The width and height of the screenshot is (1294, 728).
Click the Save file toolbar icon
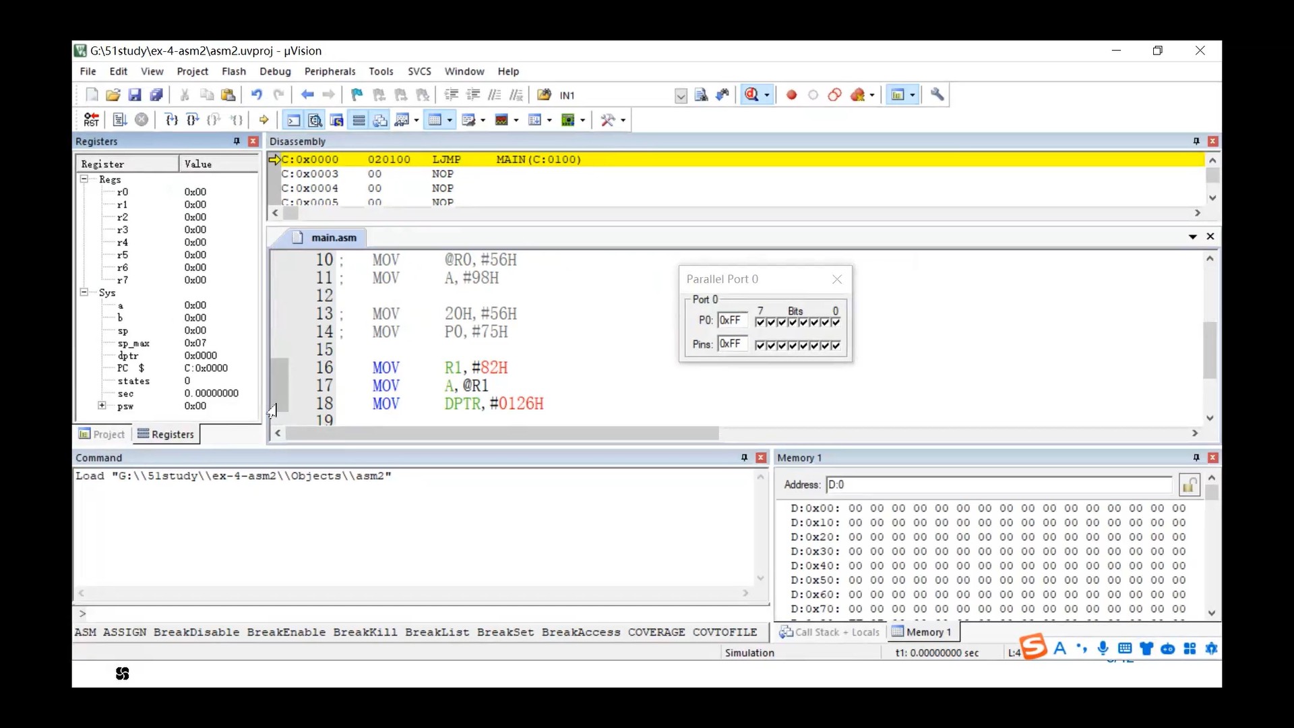click(x=134, y=95)
